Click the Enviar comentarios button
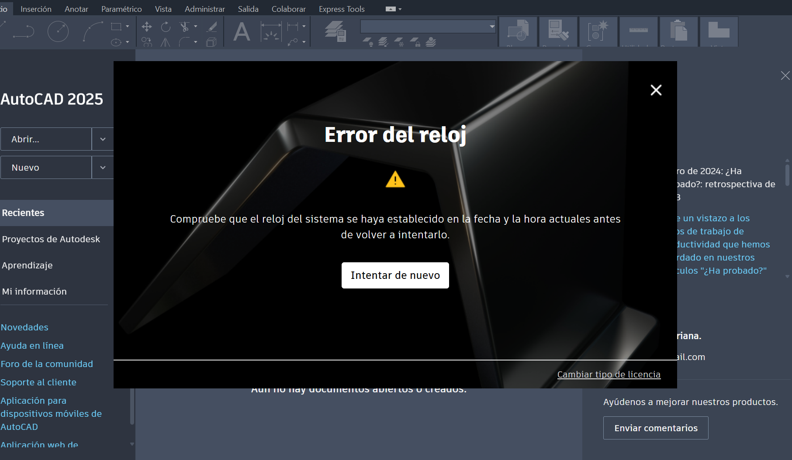 655,428
